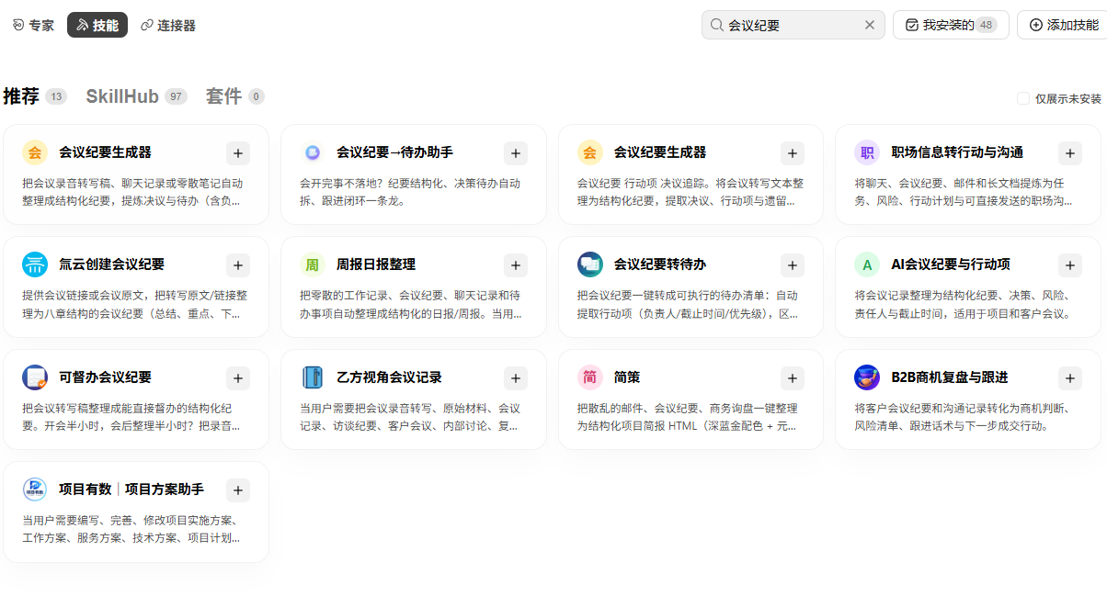
Task: Add the 职场信息转行动与沟通 skill with plus
Action: click(1070, 153)
